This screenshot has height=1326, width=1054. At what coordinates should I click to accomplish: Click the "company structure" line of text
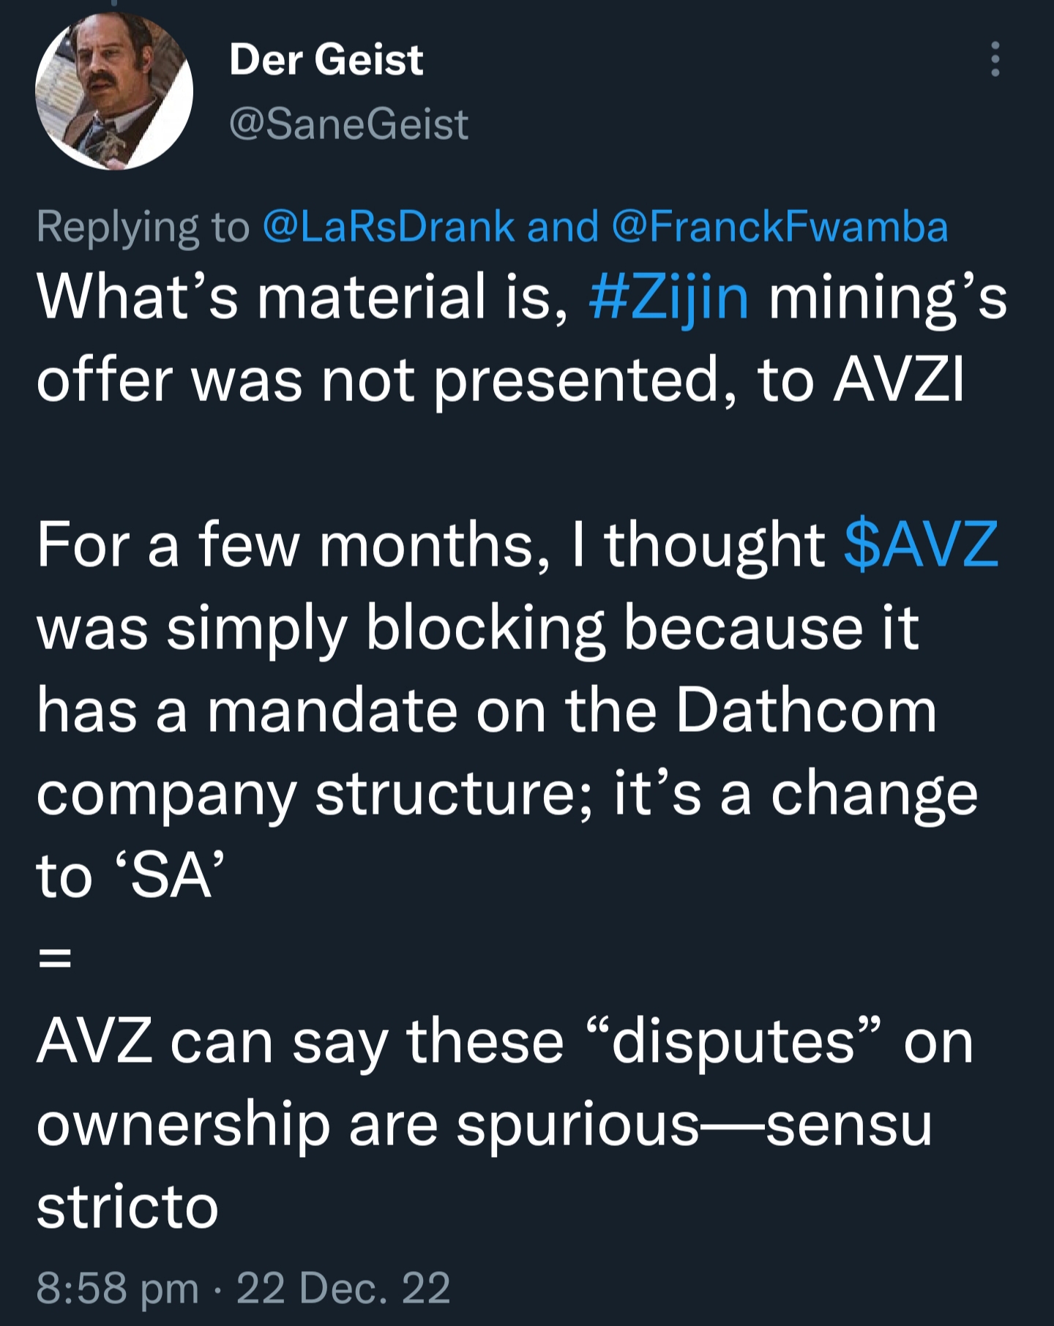tap(507, 795)
